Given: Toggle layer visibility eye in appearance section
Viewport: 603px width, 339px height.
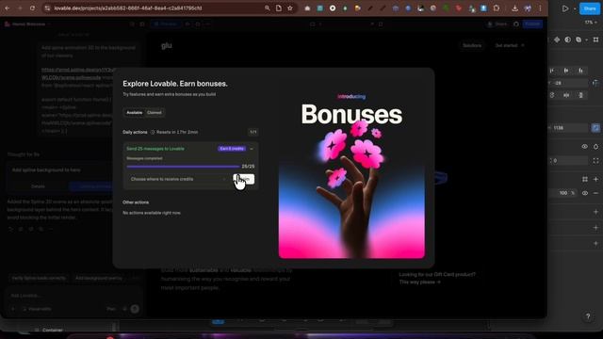Looking at the screenshot, I should click(x=584, y=147).
